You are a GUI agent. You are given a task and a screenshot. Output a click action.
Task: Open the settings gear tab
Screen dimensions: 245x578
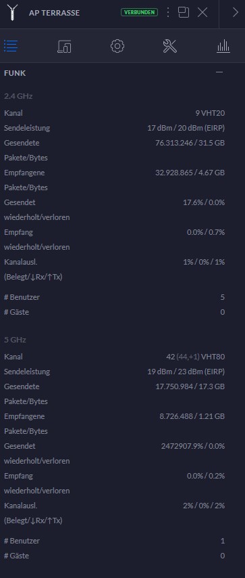117,46
